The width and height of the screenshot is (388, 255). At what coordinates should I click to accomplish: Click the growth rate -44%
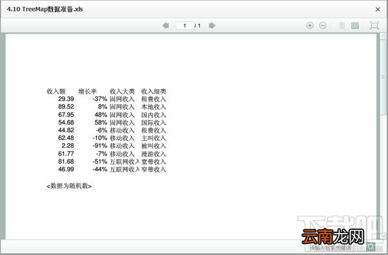click(100, 170)
